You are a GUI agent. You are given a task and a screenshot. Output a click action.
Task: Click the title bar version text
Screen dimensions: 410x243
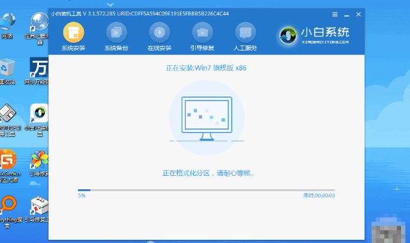pos(140,13)
